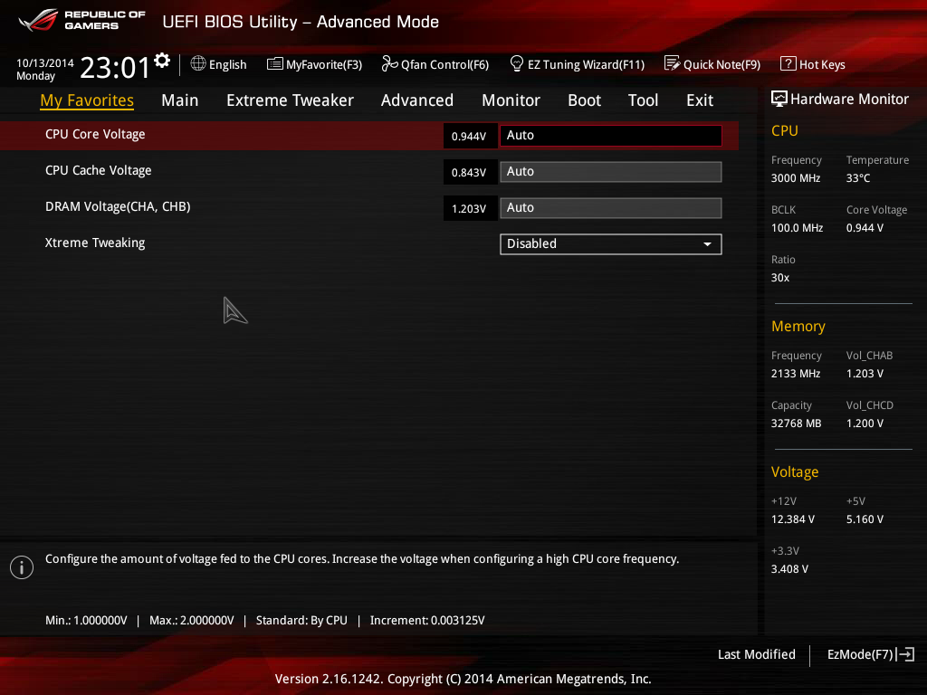Viewport: 927px width, 695px height.
Task: Click the Voltage section heading
Action: coord(795,471)
